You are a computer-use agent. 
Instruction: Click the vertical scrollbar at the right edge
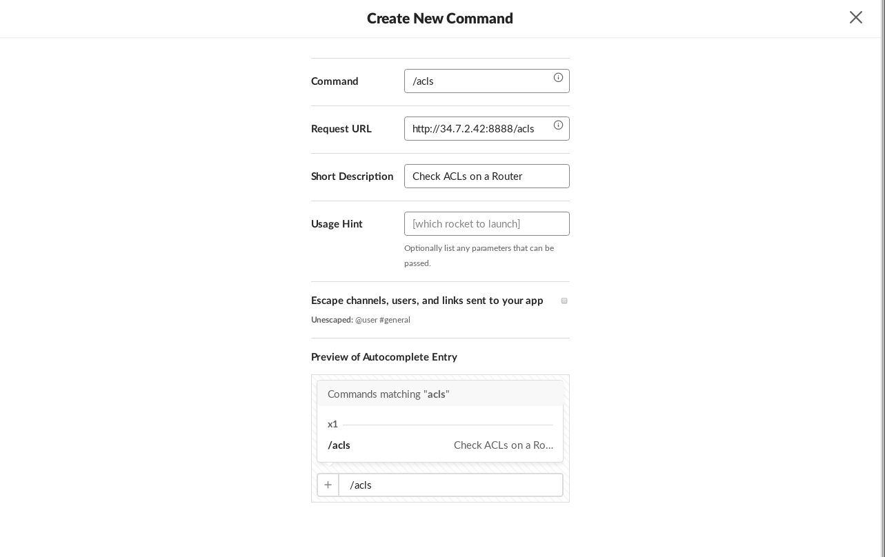pyautogui.click(x=883, y=276)
